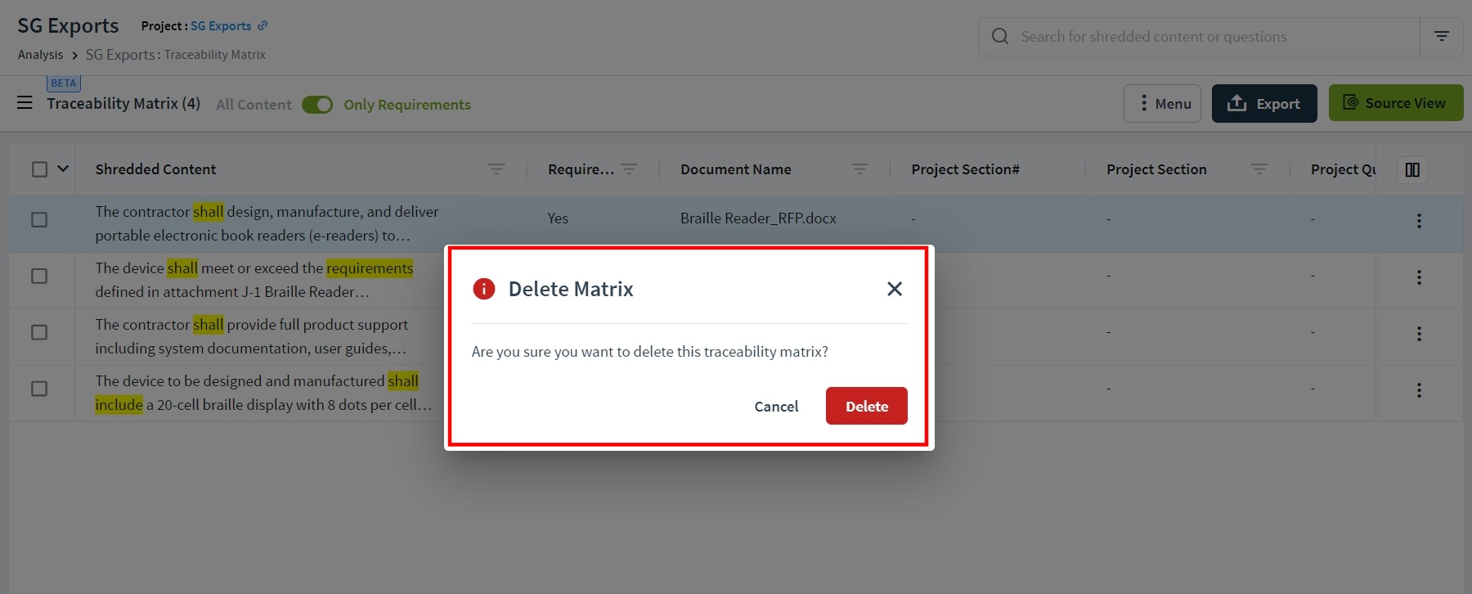Select the row starting 'The device shall meet'
The width and height of the screenshot is (1472, 594).
pos(39,276)
